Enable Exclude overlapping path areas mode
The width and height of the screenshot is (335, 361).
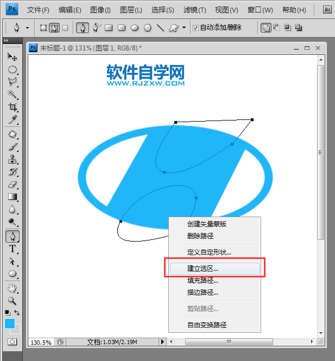click(299, 28)
